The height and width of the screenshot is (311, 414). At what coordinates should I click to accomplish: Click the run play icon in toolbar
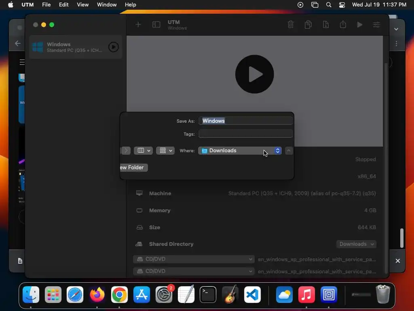(x=359, y=25)
